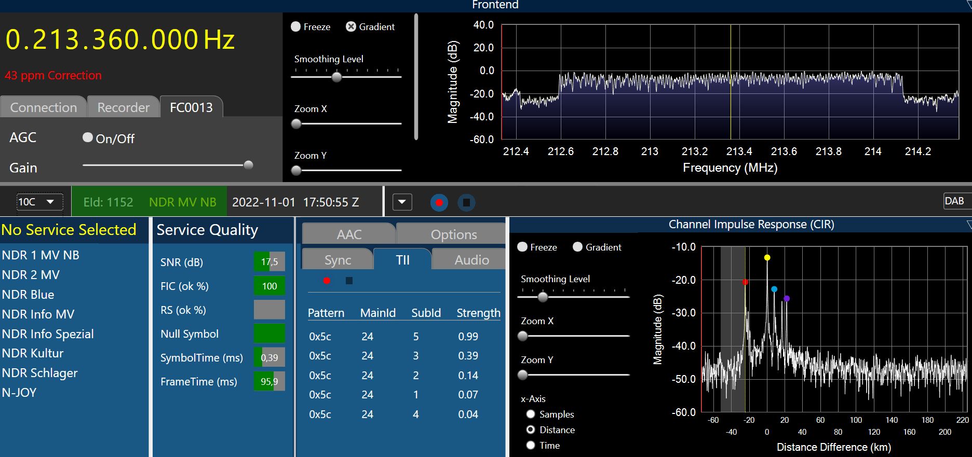This screenshot has width=972, height=457.
Task: Collapse the Channel Impulse Response panel
Action: (968, 224)
